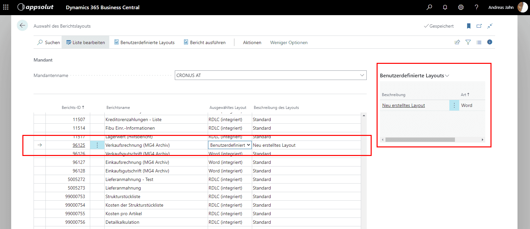
Task: Click the filter funnel icon
Action: (468, 42)
